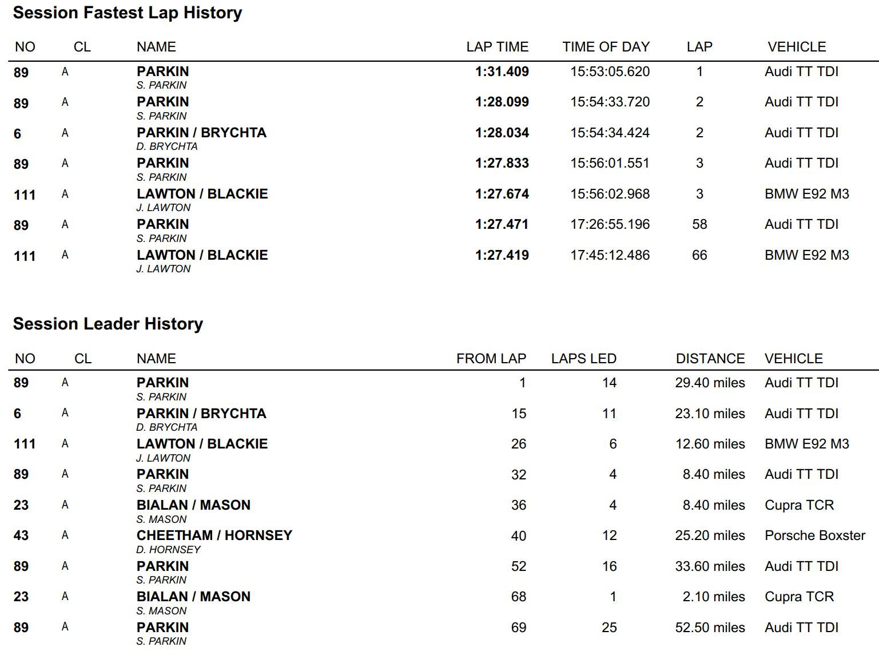
Task: Click the FROM LAP column header
Action: (x=491, y=359)
